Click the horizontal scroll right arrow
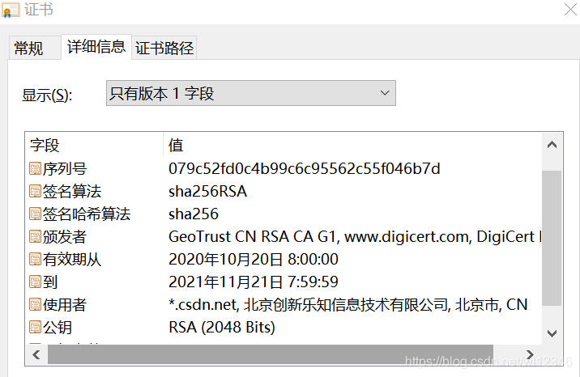 530,355
